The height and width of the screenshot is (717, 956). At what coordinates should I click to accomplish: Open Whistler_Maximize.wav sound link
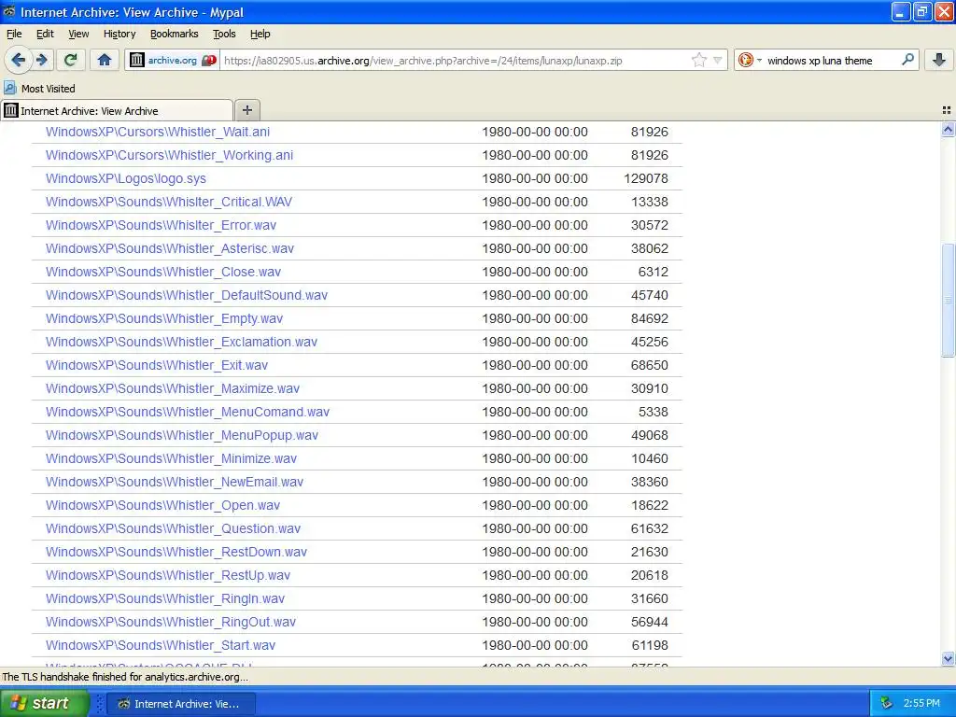click(x=173, y=388)
